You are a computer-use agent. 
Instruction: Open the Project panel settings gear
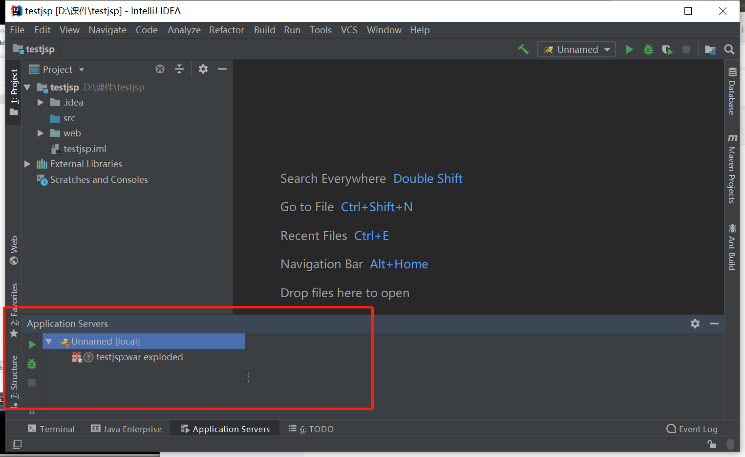[203, 69]
